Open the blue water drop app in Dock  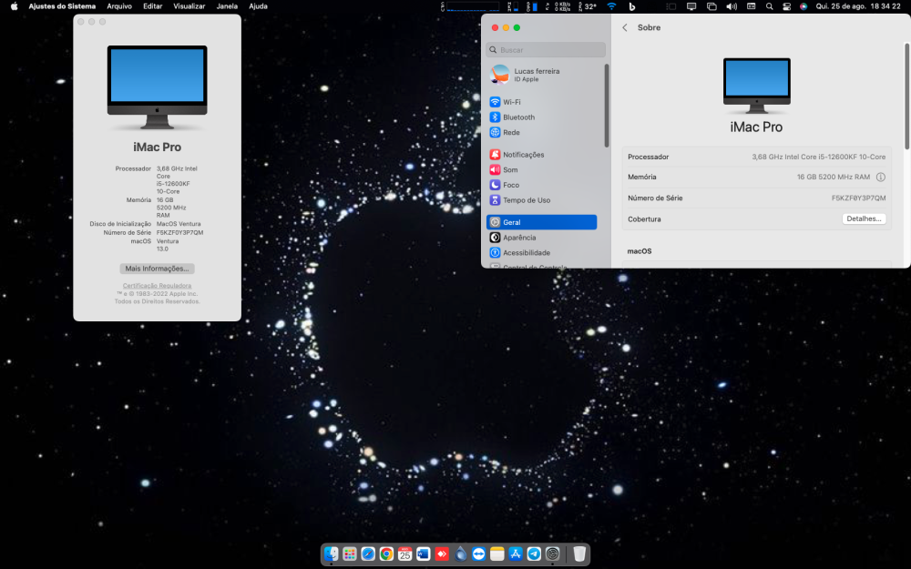460,554
